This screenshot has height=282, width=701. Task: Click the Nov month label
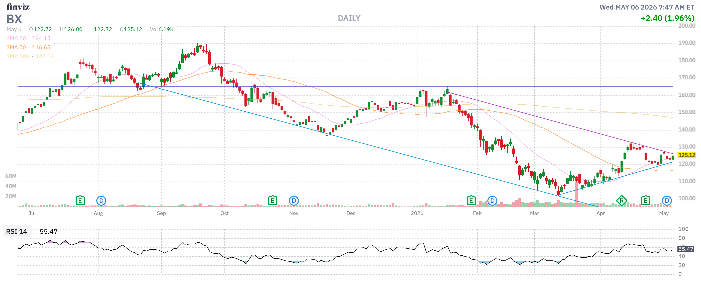click(294, 213)
